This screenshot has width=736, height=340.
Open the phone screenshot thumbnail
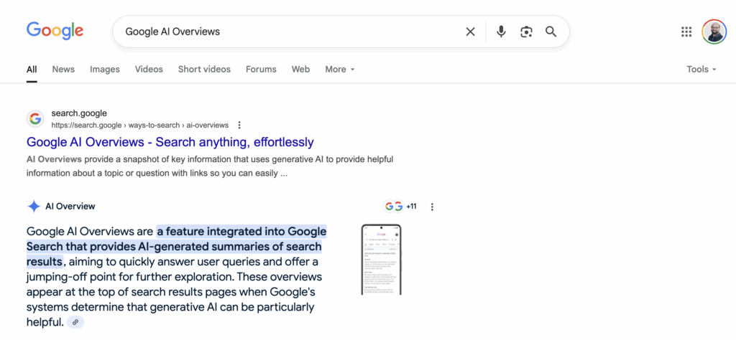click(x=381, y=260)
